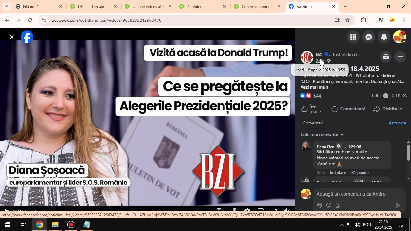The width and height of the screenshot is (411, 231).
Task: Open the Chrome extensions puzzle icon
Action: [x=363, y=20]
